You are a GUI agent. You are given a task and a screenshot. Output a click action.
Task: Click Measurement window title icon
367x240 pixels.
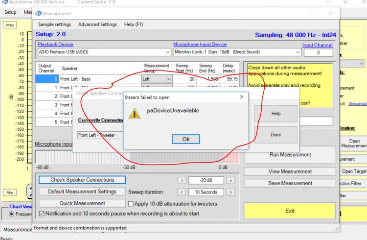[x=38, y=13]
